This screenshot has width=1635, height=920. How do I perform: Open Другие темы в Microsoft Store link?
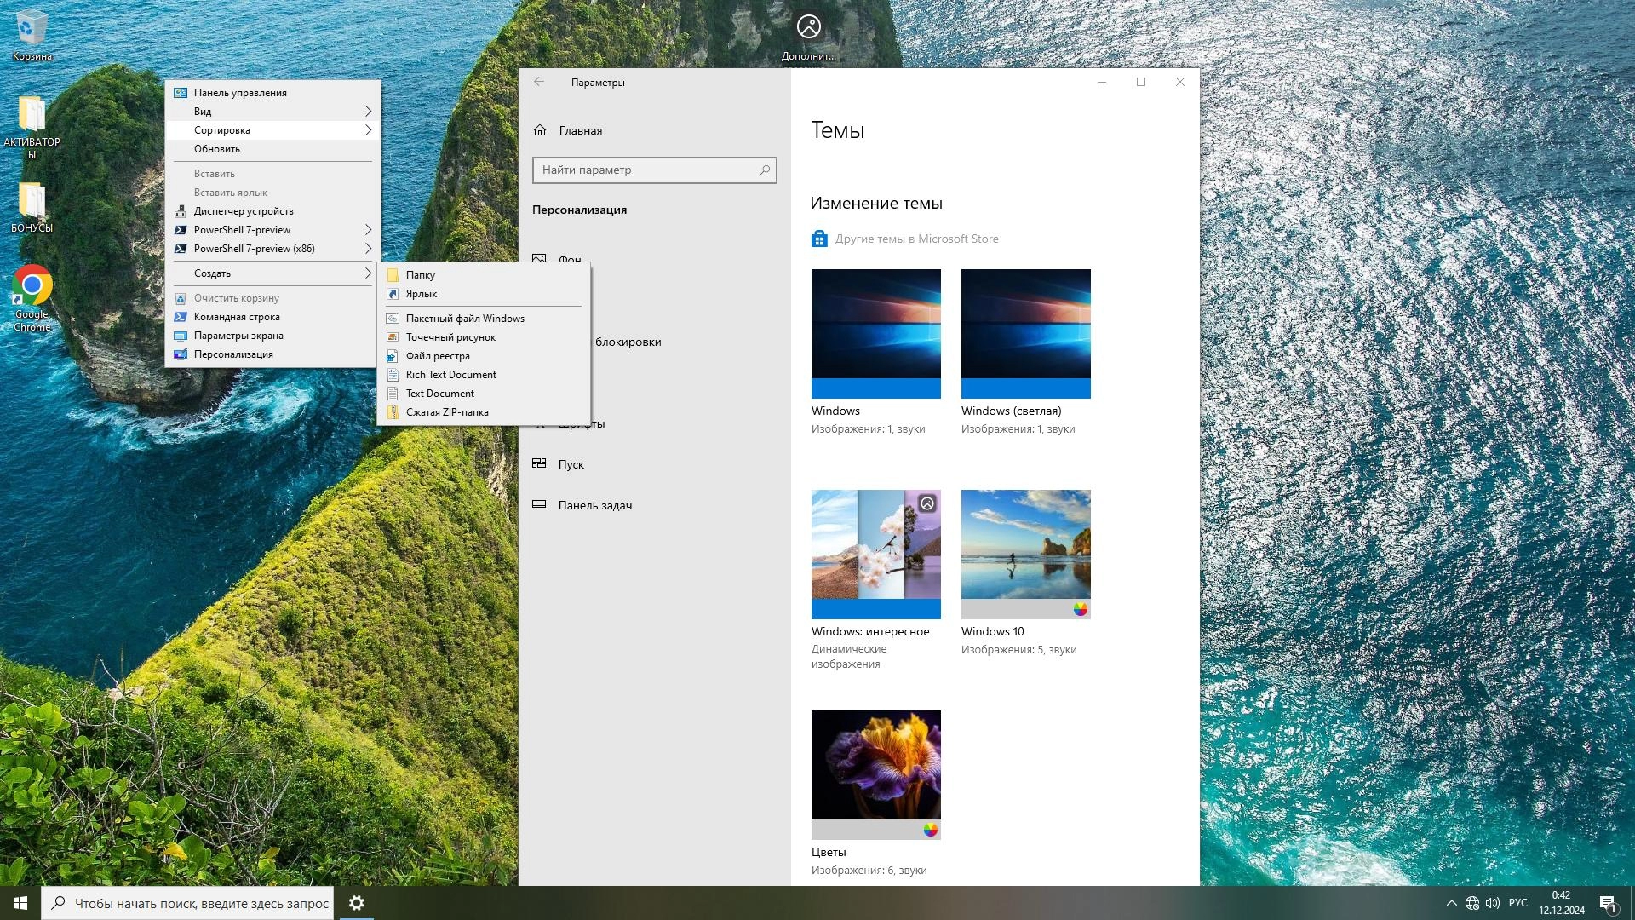coord(916,239)
